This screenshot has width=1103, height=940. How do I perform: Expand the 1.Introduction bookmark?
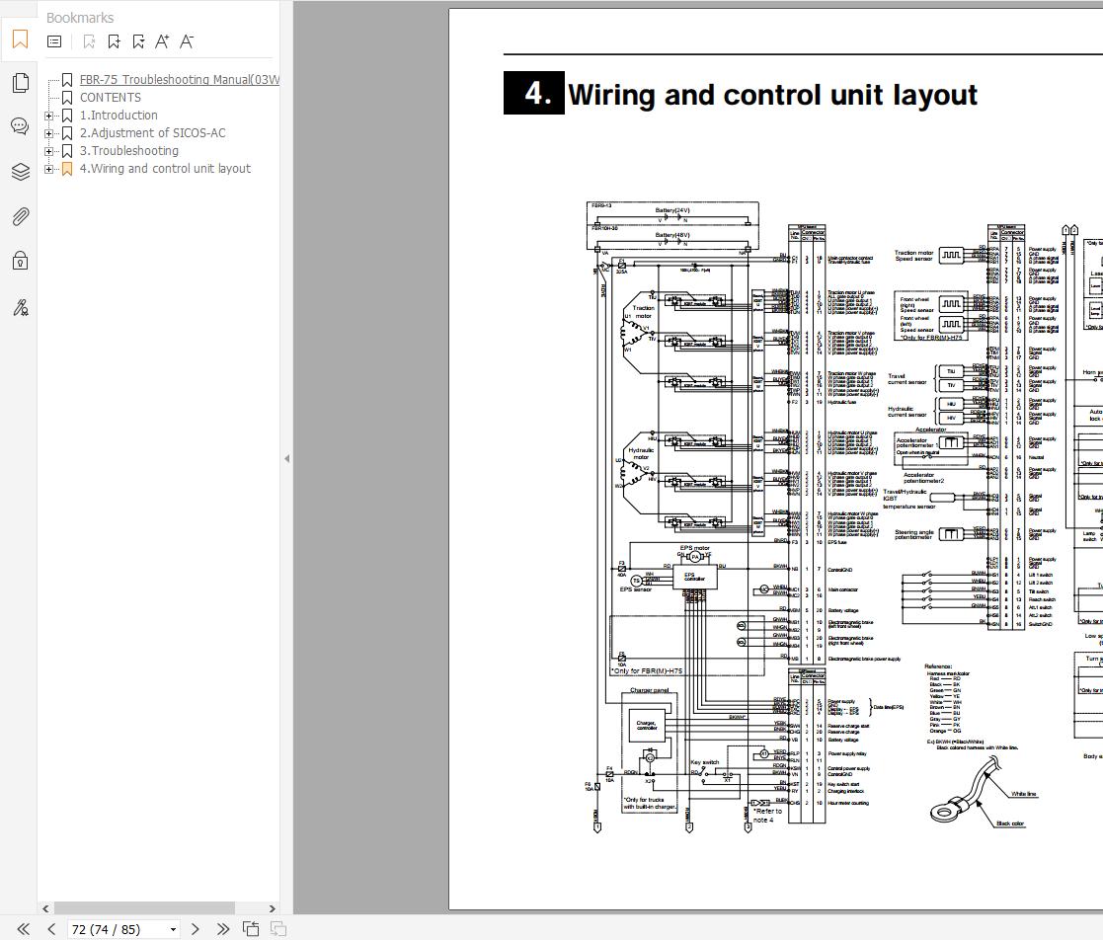[x=48, y=116]
